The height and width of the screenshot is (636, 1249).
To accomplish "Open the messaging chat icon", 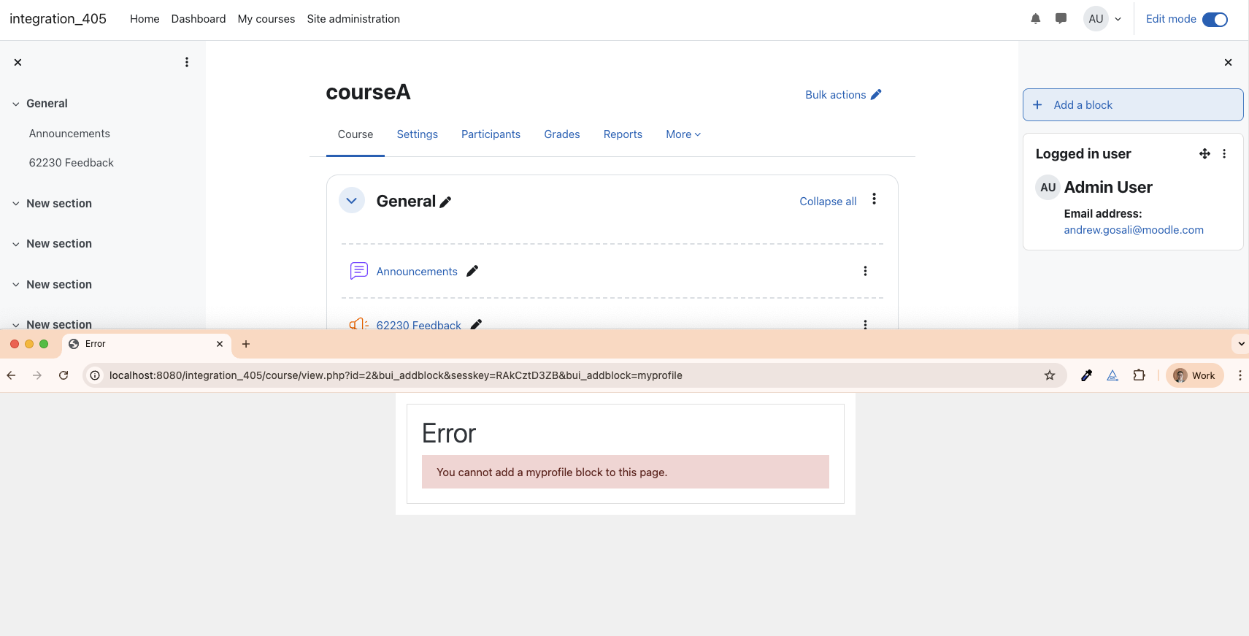I will tap(1061, 19).
